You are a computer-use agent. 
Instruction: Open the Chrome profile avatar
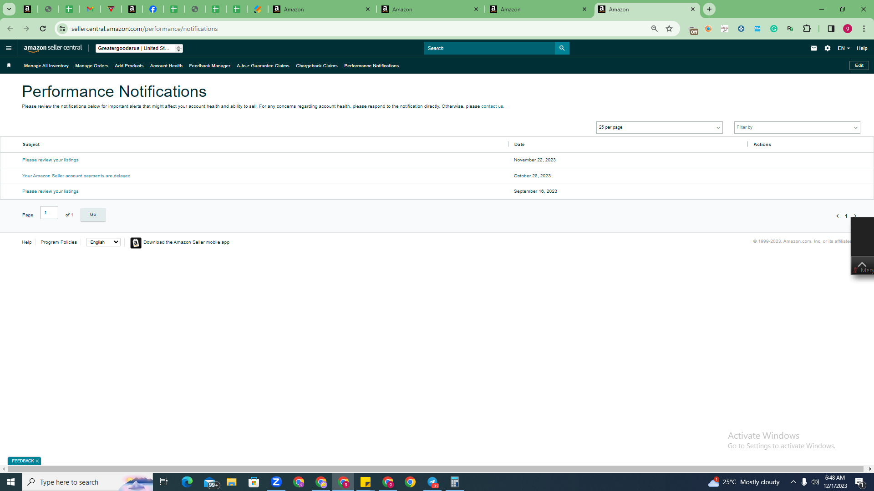[848, 29]
